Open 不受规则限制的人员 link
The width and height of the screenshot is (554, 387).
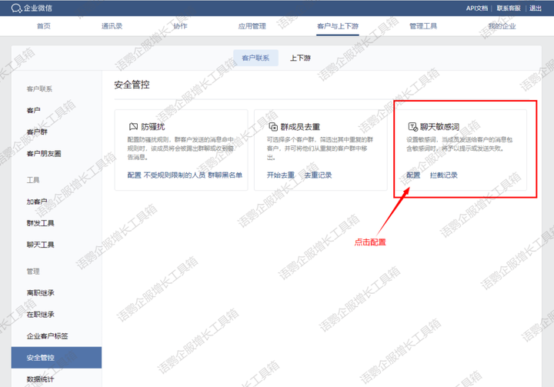tap(174, 175)
